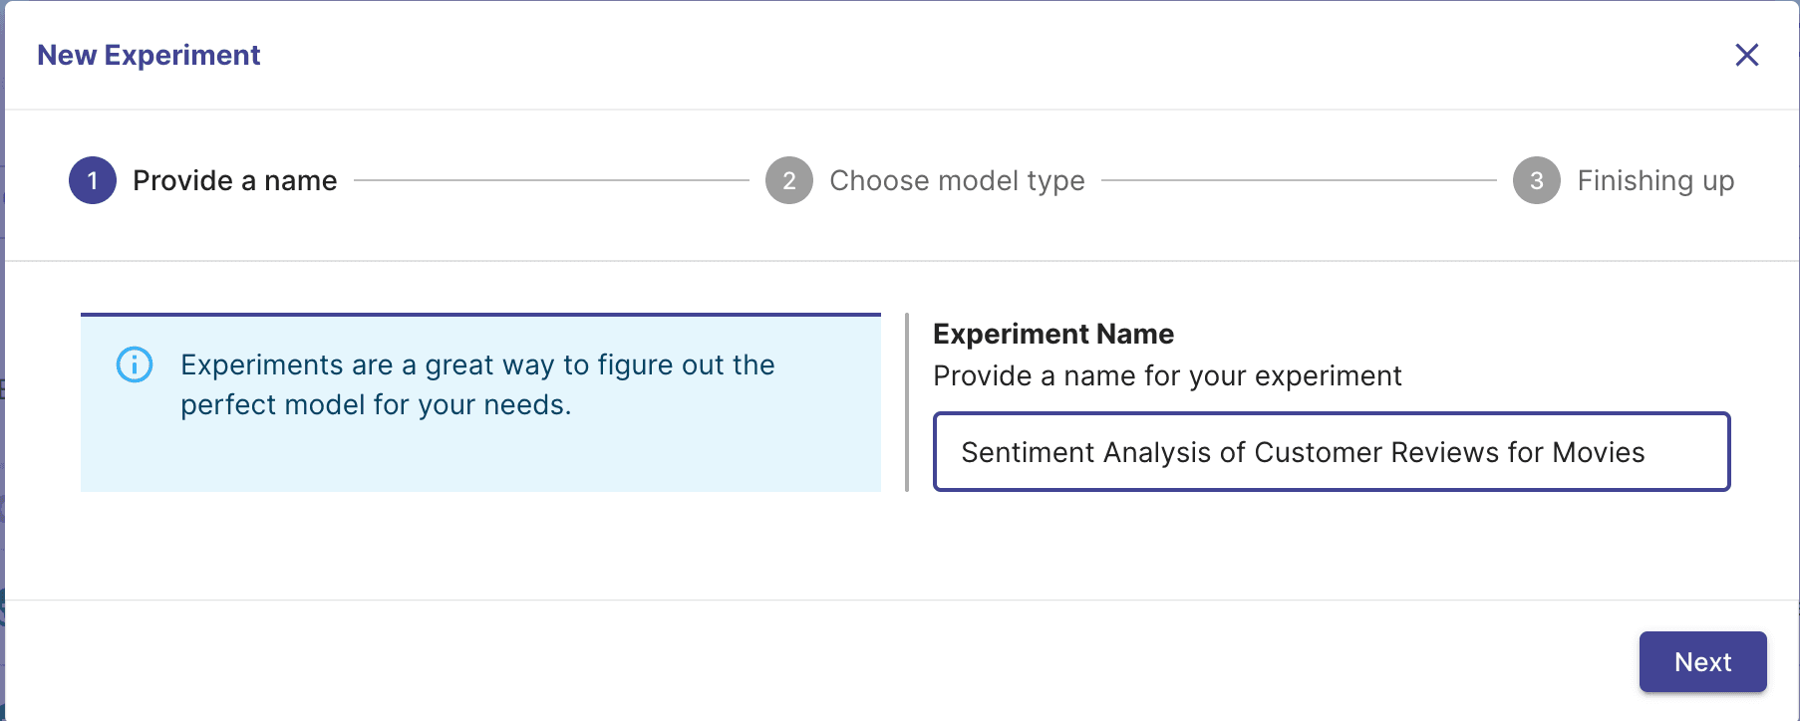Click the Provide a name for your experiment text
Image resolution: width=1800 pixels, height=721 pixels.
[x=1167, y=375]
